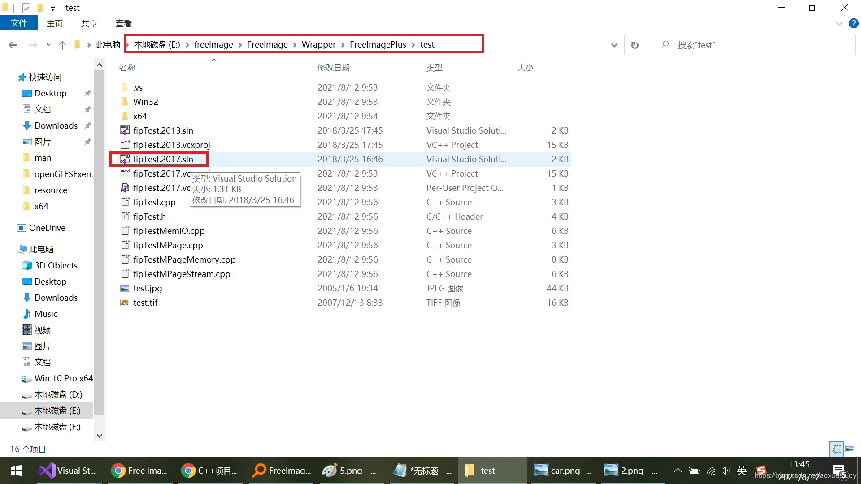Open the 查看 ribbon tab
This screenshot has height=484, width=861.
[123, 23]
